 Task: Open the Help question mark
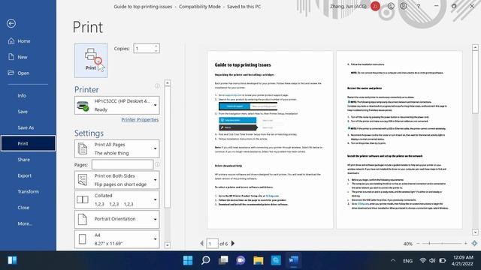click(419, 6)
